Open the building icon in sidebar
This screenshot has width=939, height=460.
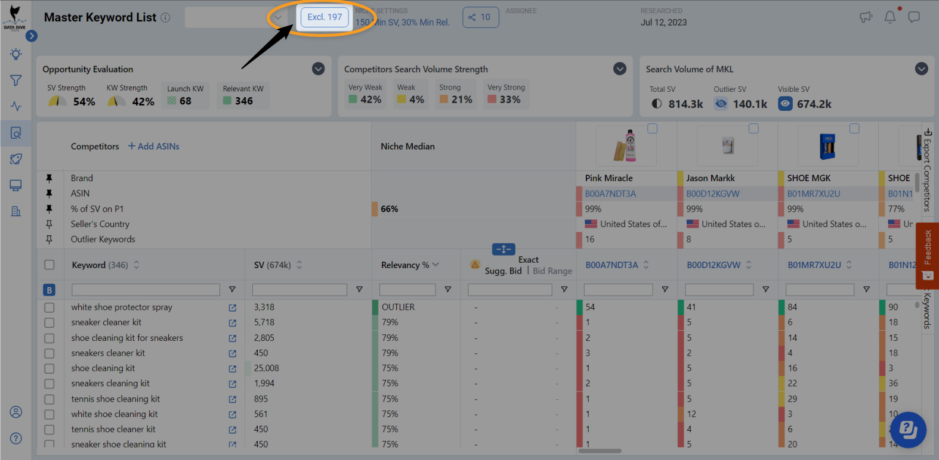coord(16,211)
